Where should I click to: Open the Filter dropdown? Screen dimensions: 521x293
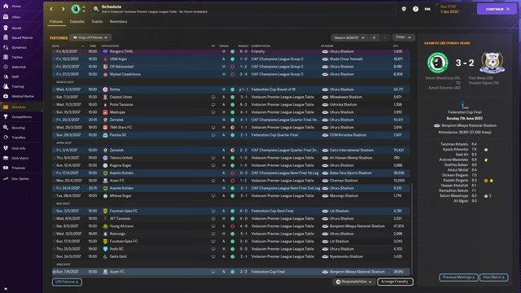[x=404, y=37]
